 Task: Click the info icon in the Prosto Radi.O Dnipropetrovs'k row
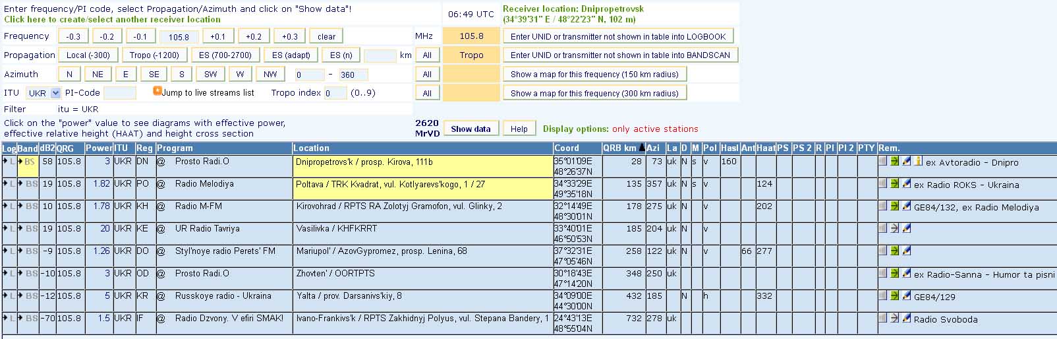tap(919, 161)
